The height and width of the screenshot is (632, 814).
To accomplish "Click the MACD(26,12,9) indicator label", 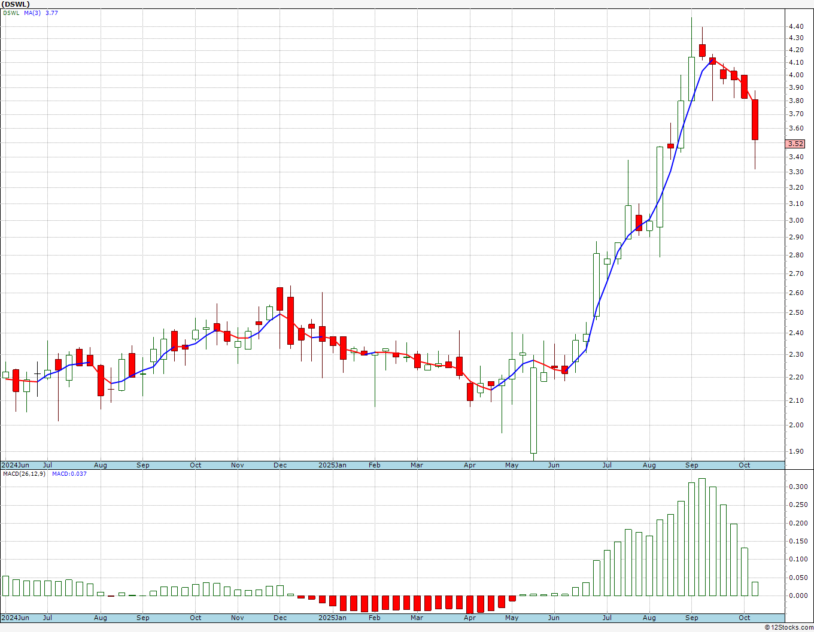I will pyautogui.click(x=24, y=474).
